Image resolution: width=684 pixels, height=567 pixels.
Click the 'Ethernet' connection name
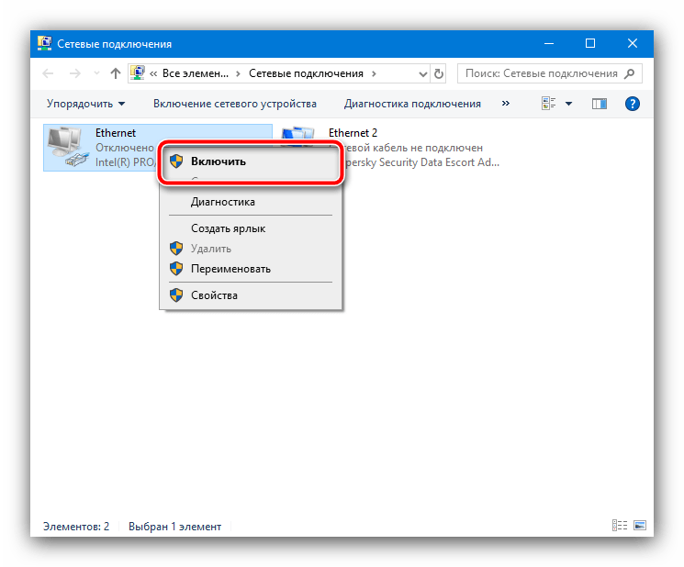click(x=116, y=133)
